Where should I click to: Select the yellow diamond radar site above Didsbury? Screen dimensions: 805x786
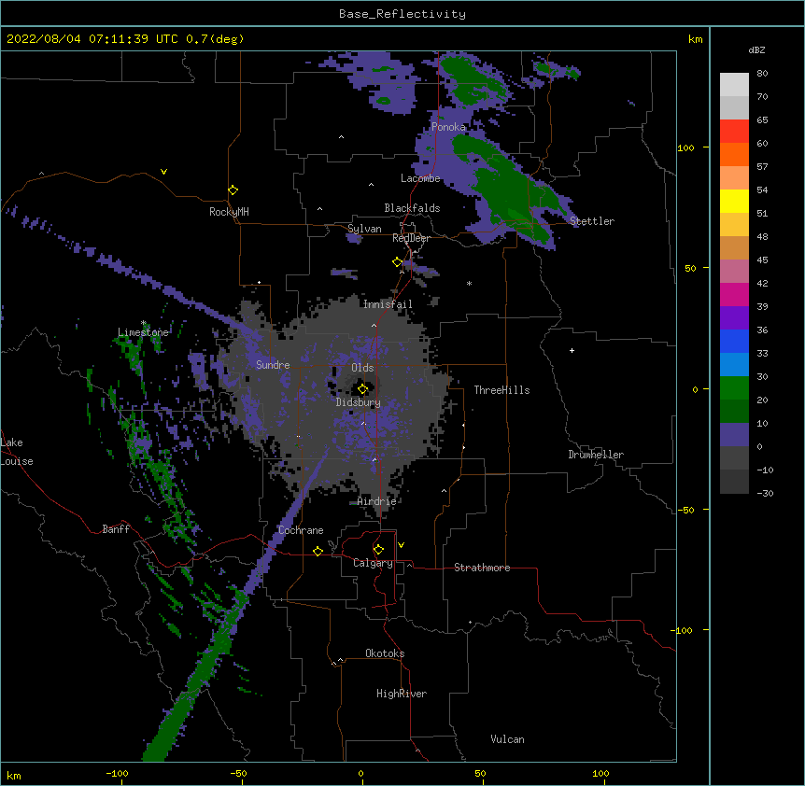(x=363, y=389)
